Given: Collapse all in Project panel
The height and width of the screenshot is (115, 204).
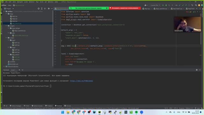Looking at the screenshot, I should point(45,9).
